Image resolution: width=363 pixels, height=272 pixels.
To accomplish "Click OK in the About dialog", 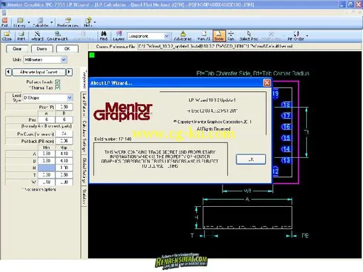I will [251, 159].
